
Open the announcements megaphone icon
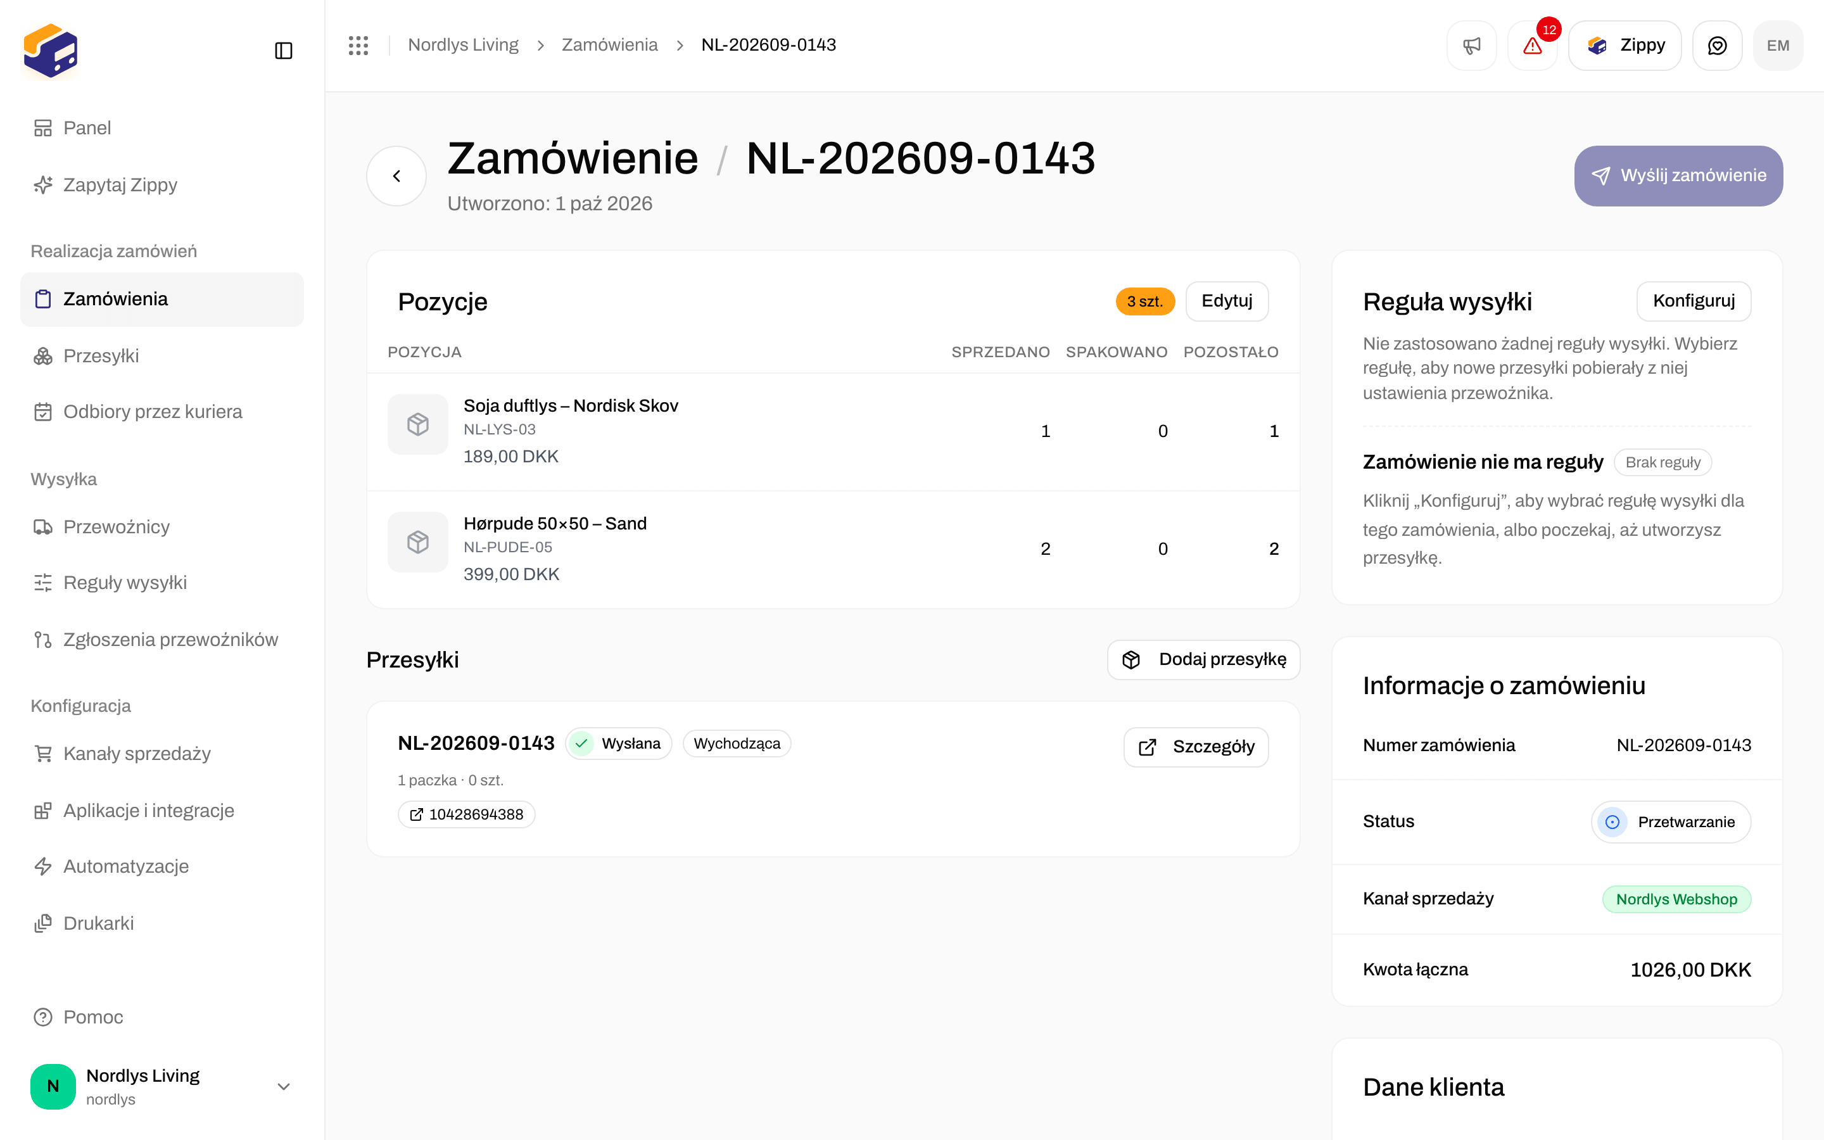pyautogui.click(x=1471, y=45)
